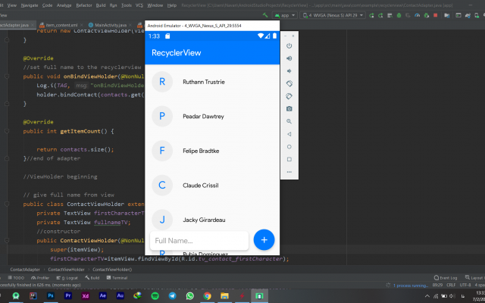Tap the circular R avatar for Ruthann
485x303 pixels.
pos(162,82)
